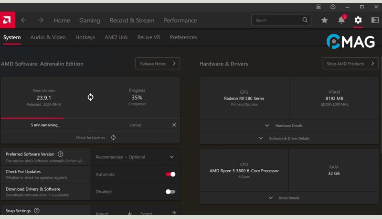Open help for Preferred Software Version
Image resolution: width=382 pixels, height=219 pixels.
[60, 154]
